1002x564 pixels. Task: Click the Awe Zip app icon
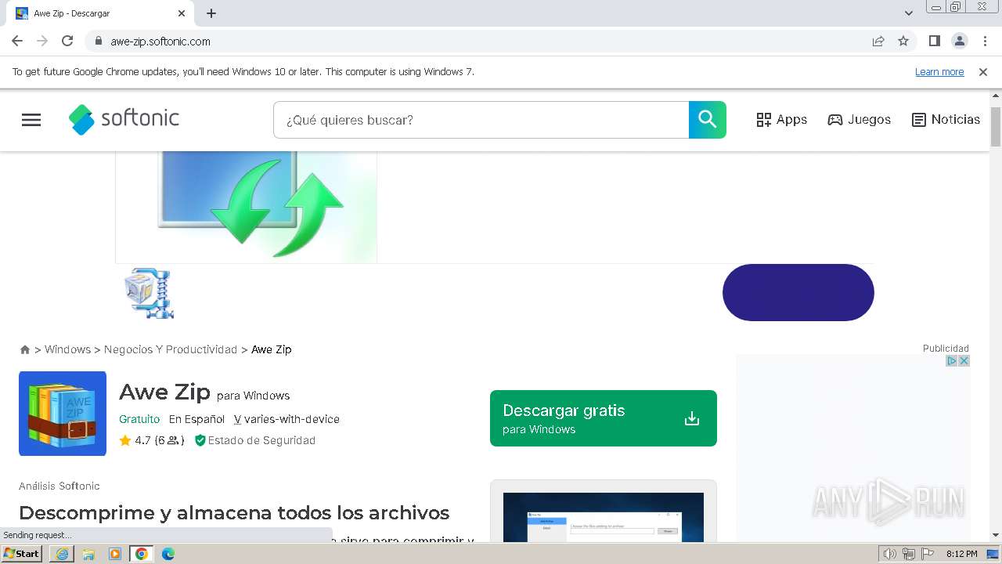pos(63,414)
